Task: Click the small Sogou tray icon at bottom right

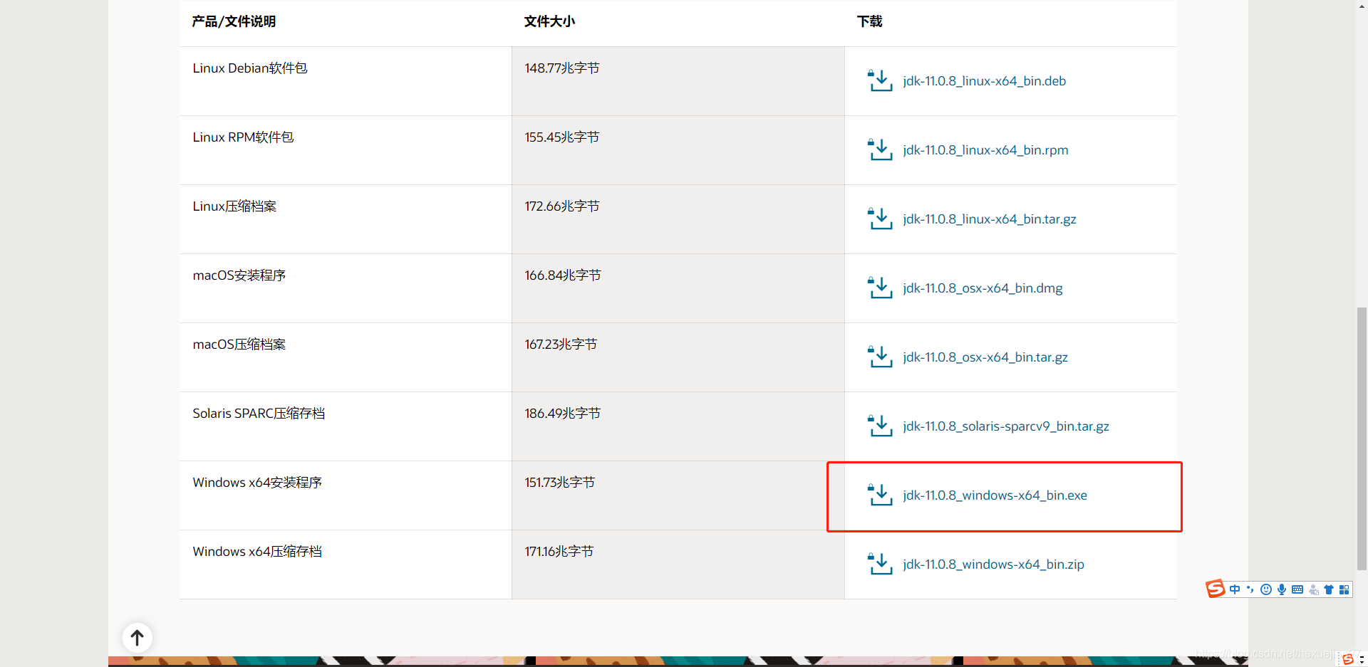Action: click(x=1347, y=659)
